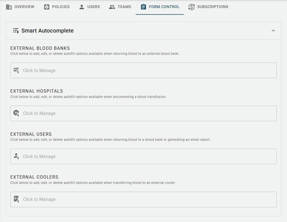
Task: Open the Policies tab
Action: pyautogui.click(x=61, y=7)
